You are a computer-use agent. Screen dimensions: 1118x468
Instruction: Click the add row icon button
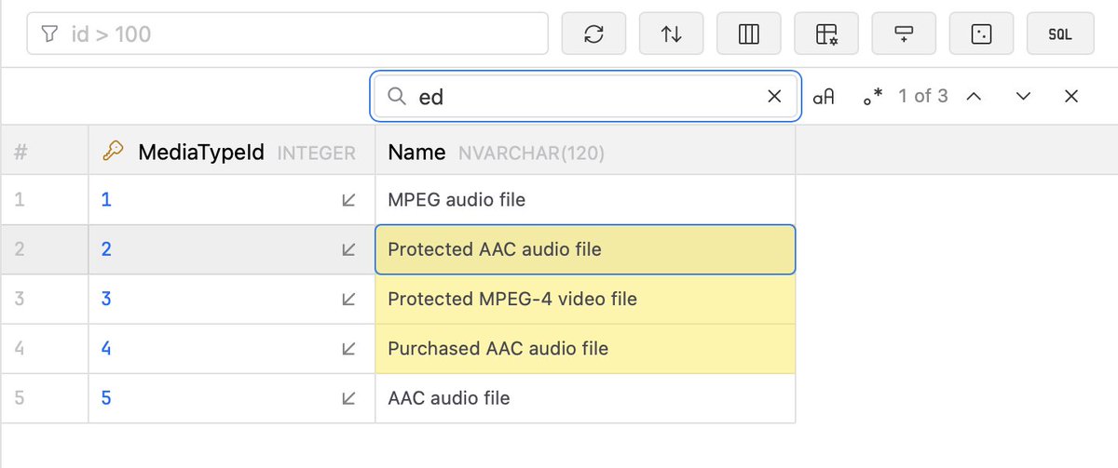[x=903, y=34]
